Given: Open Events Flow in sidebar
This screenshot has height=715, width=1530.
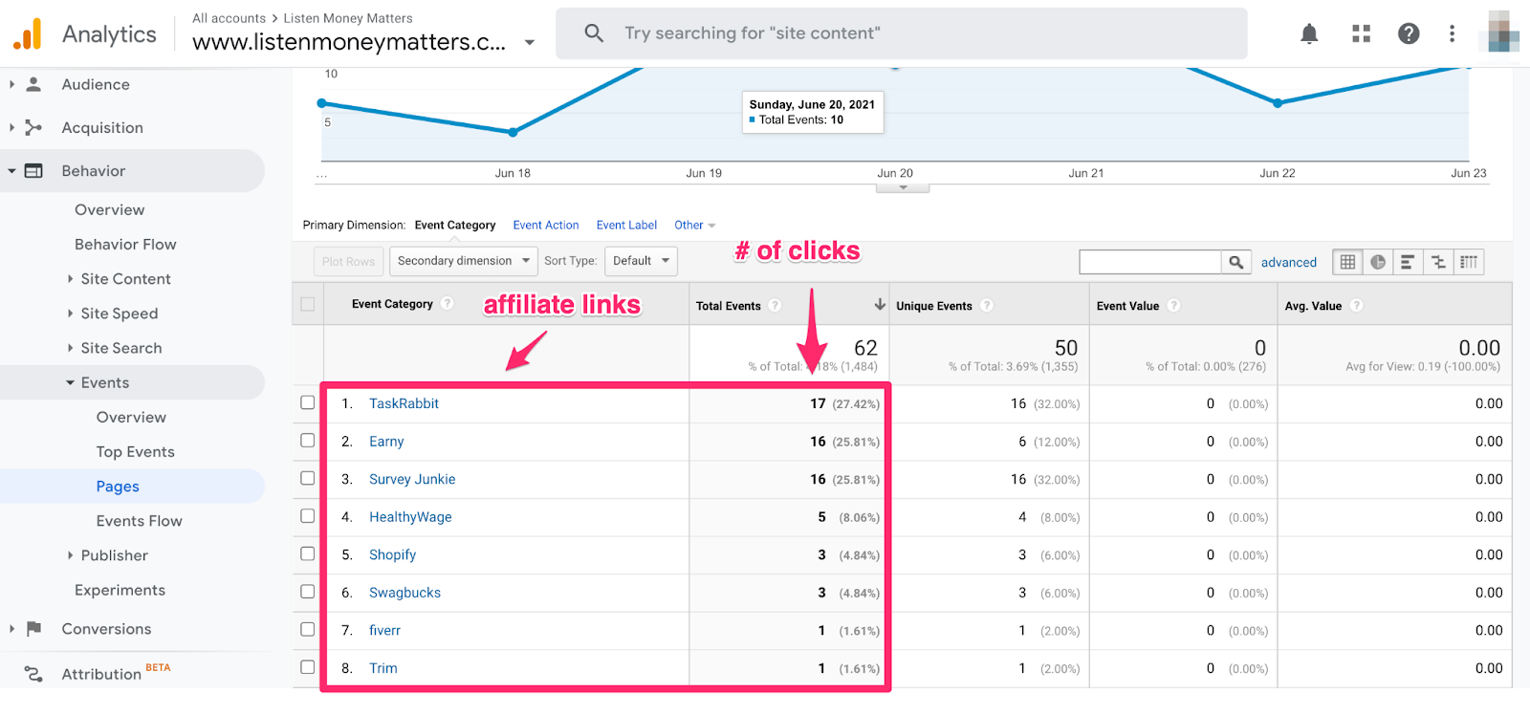Looking at the screenshot, I should click(139, 521).
